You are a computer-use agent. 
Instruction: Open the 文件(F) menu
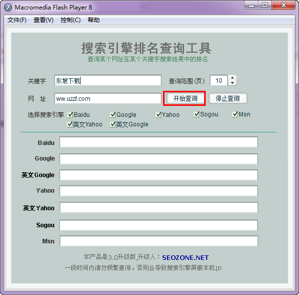pyautogui.click(x=17, y=20)
